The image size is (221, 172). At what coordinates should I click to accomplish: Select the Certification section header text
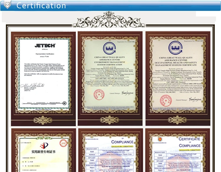pos(41,6)
